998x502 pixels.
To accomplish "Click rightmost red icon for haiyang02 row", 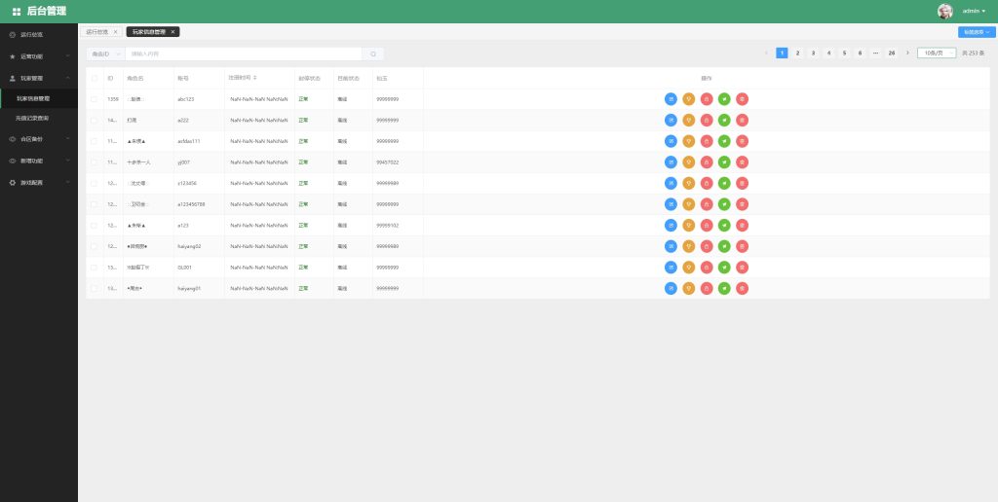I will coord(742,246).
